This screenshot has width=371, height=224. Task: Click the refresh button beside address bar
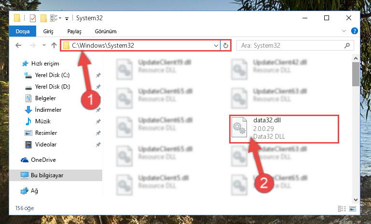pos(226,45)
